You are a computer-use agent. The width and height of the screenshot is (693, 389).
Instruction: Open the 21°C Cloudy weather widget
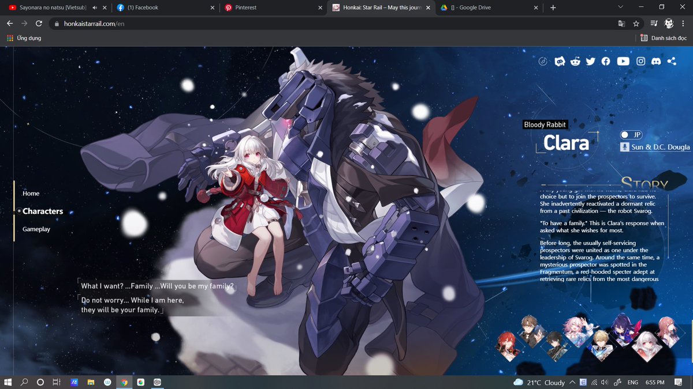pyautogui.click(x=539, y=382)
